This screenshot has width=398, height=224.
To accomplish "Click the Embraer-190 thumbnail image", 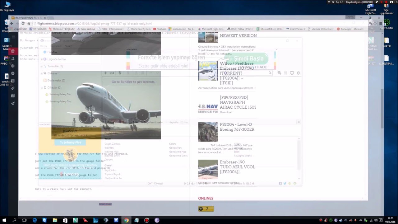I will (x=208, y=169).
